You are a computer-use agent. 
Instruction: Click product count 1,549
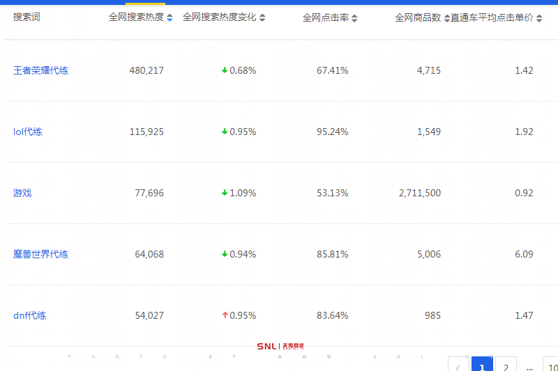click(429, 132)
